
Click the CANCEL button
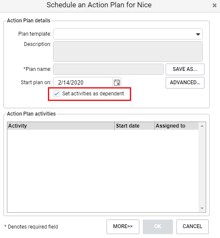pos(192,227)
